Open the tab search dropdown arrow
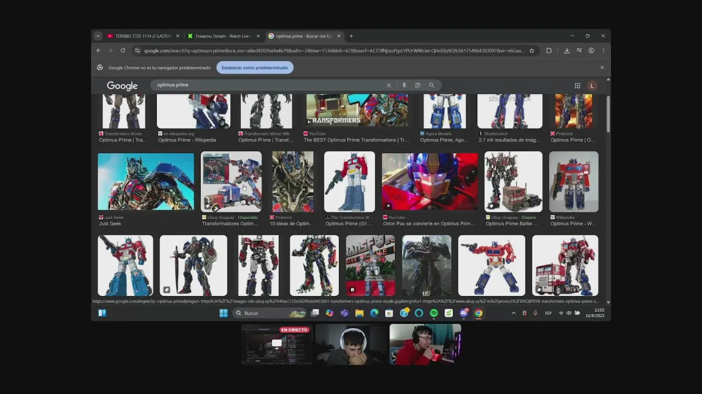The height and width of the screenshot is (394, 702). coord(98,36)
